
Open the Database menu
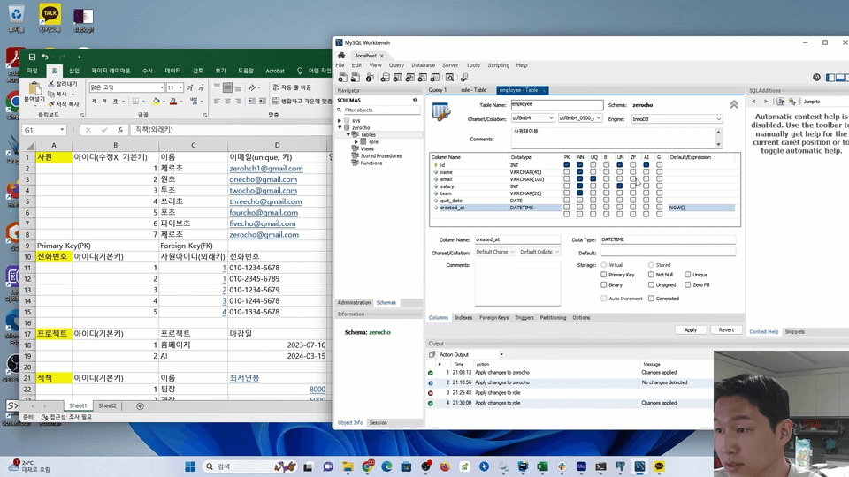click(x=423, y=65)
